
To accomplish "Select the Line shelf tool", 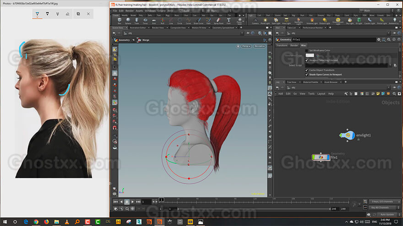I will 171,21.
